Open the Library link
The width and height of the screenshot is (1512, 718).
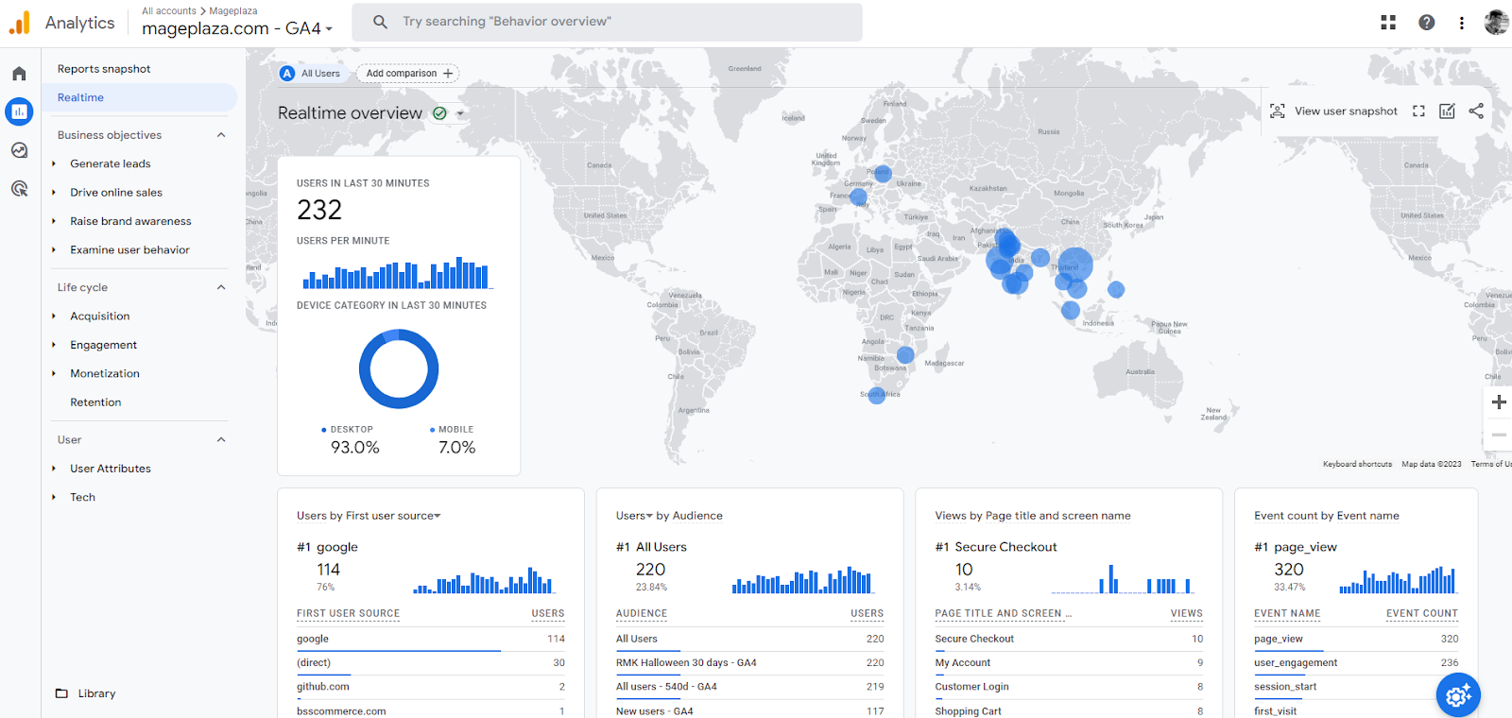[96, 693]
